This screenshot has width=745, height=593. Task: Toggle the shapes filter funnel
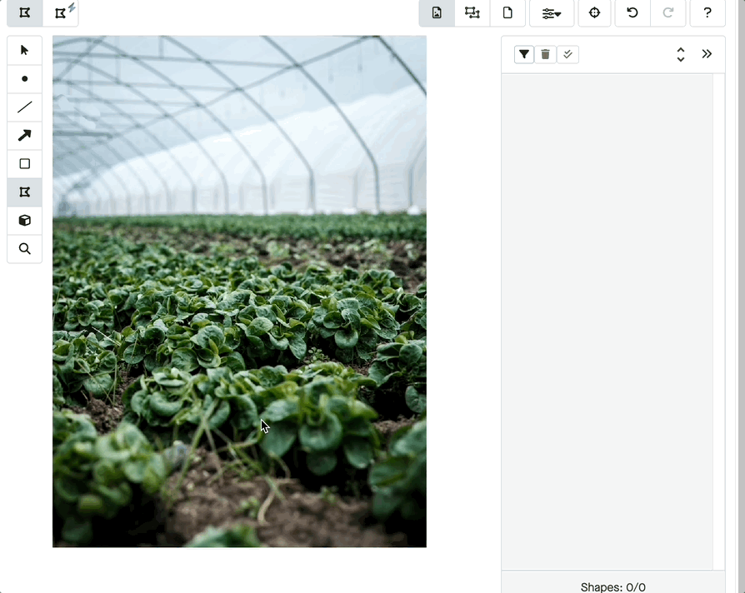point(524,54)
